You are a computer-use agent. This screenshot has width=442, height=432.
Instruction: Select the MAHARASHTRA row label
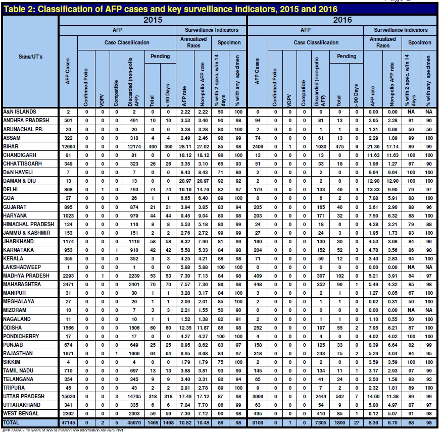(x=22, y=285)
